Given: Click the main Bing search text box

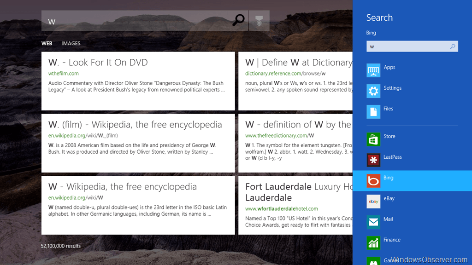Looking at the screenshot, I should click(138, 21).
